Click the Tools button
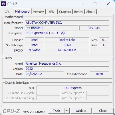The height and width of the screenshot is (115, 115). point(57,111)
